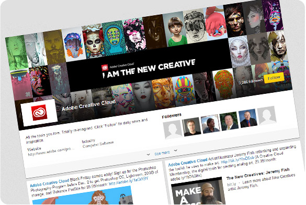
Task: Open the first grey placeholder follower avatar
Action: point(173,130)
